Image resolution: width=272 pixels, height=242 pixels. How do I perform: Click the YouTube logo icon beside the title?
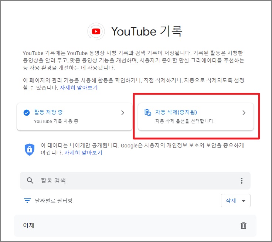point(96,31)
